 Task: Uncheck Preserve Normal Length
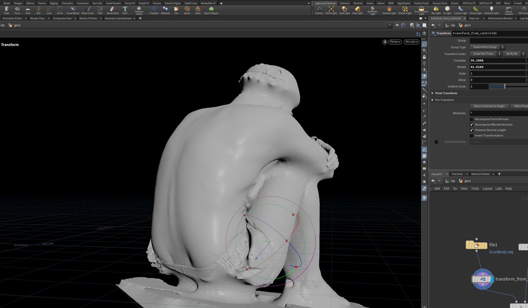click(x=472, y=130)
